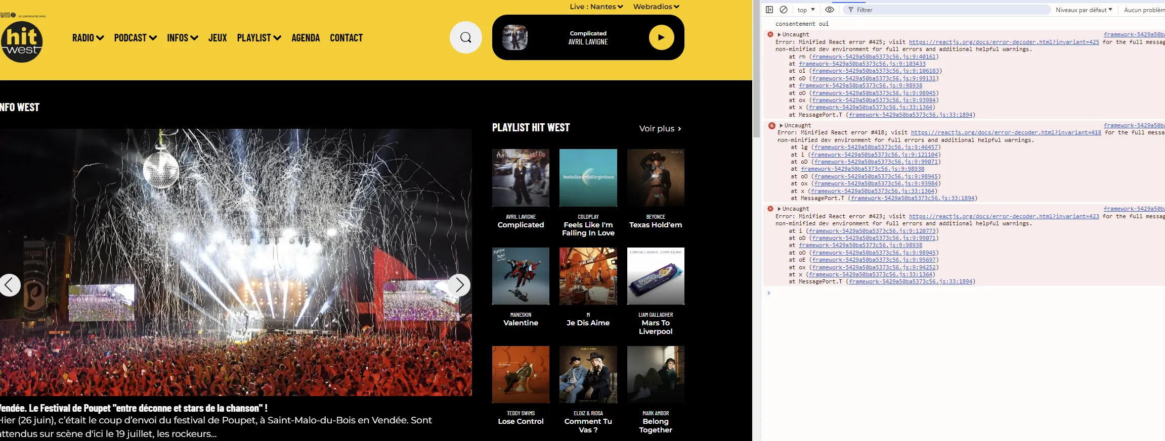The image size is (1165, 441).
Task: Toggle the DevTools console sidebar icon
Action: [769, 10]
